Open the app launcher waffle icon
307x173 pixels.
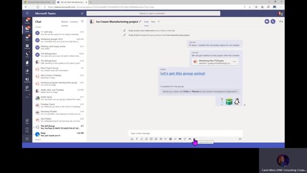27,13
